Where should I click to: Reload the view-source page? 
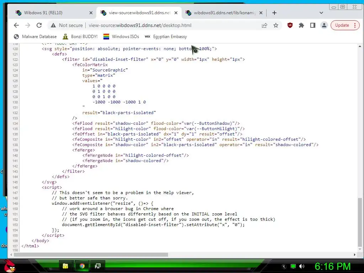pyautogui.click(x=39, y=25)
